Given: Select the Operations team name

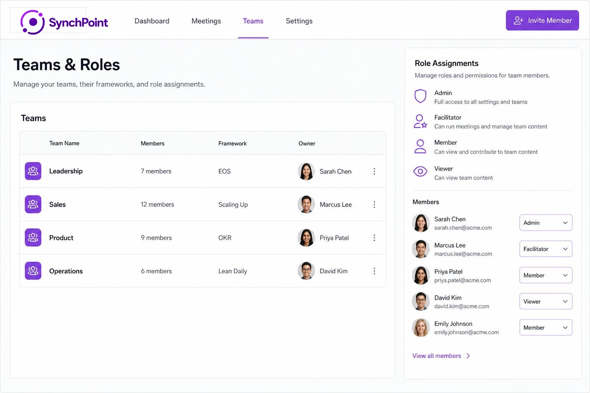Looking at the screenshot, I should click(66, 271).
